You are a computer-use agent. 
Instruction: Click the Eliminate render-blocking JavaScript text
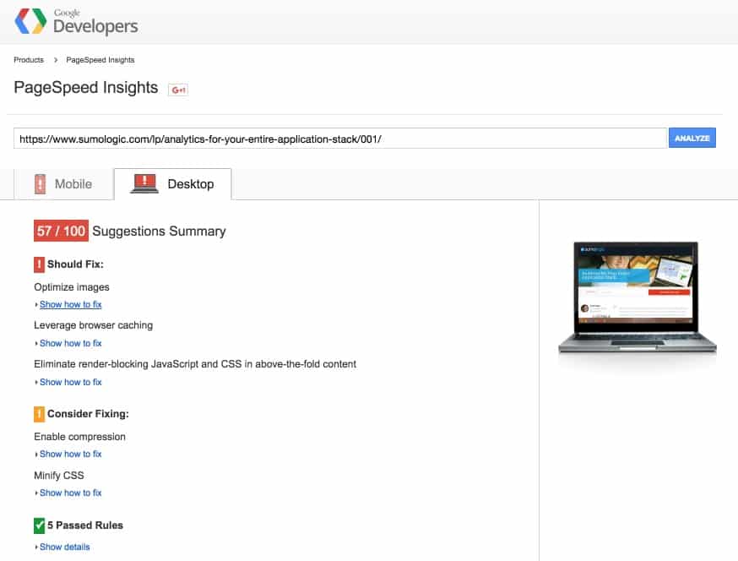195,364
